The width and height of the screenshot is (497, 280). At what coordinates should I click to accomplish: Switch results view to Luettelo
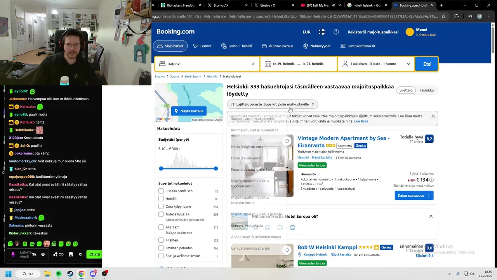pyautogui.click(x=406, y=90)
